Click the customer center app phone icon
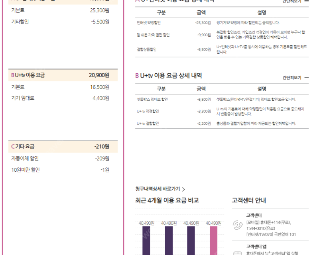 (237, 253)
